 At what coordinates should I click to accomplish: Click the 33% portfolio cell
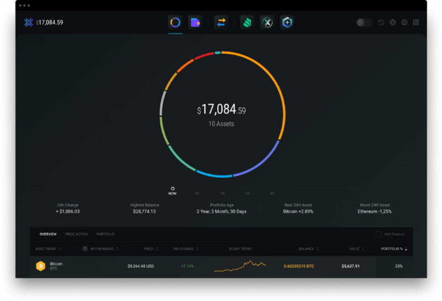[x=398, y=266]
